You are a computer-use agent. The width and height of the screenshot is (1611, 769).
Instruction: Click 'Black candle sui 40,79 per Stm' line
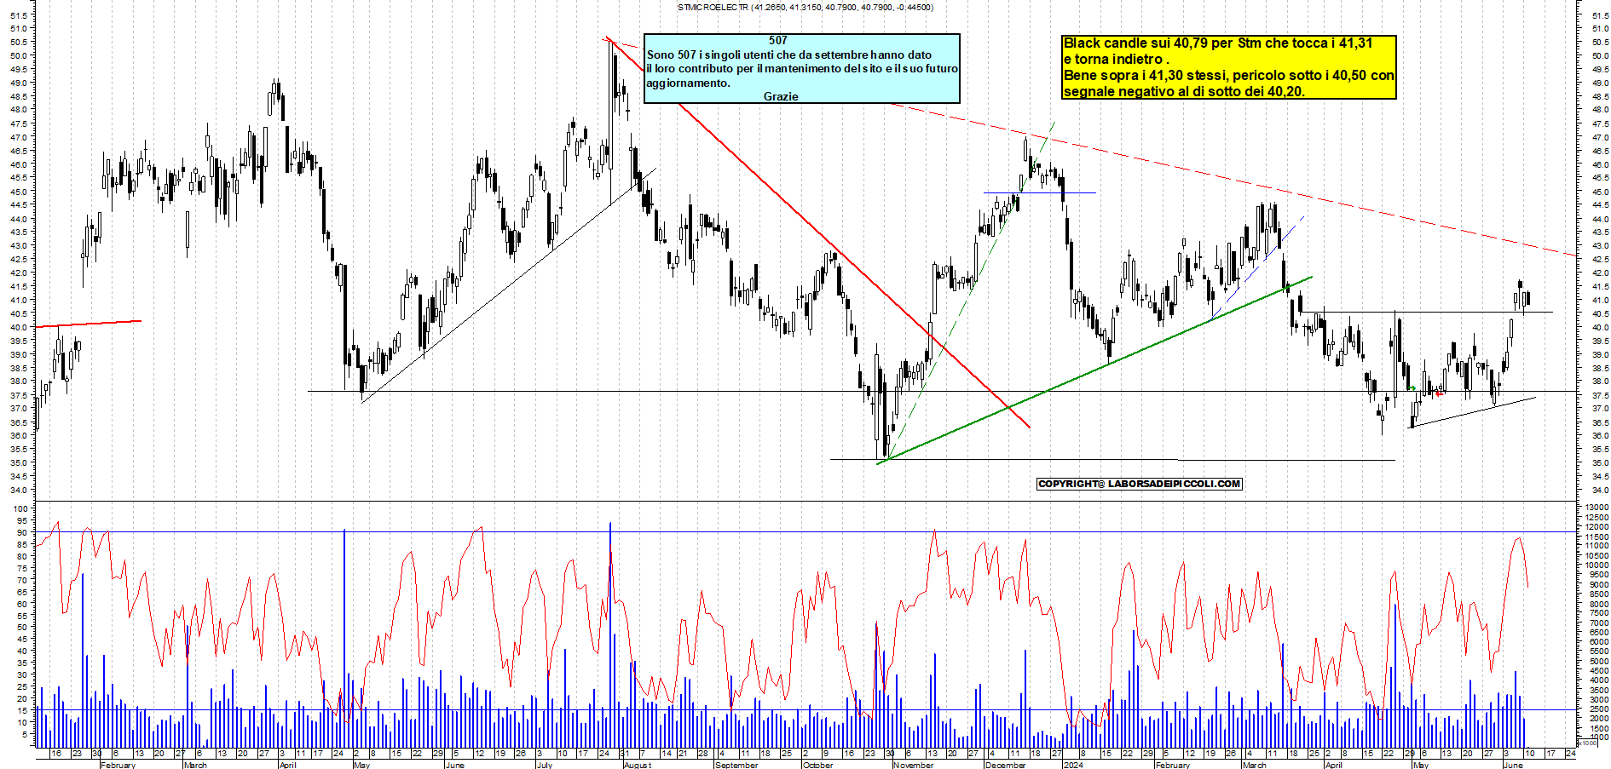click(x=1218, y=43)
